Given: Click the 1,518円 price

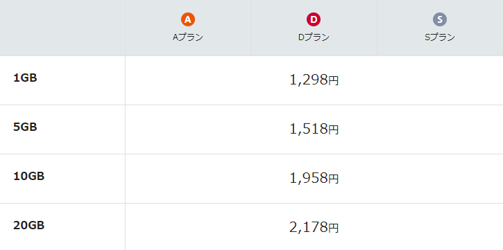Looking at the screenshot, I should [314, 129].
